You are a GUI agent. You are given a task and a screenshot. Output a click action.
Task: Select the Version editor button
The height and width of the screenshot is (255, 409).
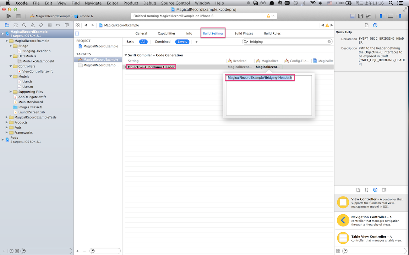pos(369,16)
